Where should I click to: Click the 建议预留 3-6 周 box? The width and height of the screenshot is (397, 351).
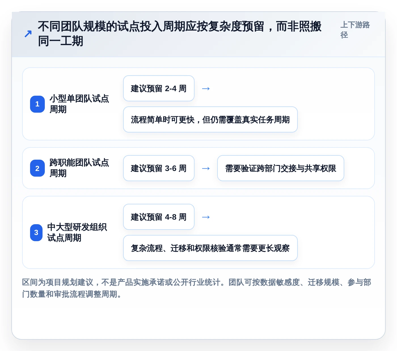point(159,168)
